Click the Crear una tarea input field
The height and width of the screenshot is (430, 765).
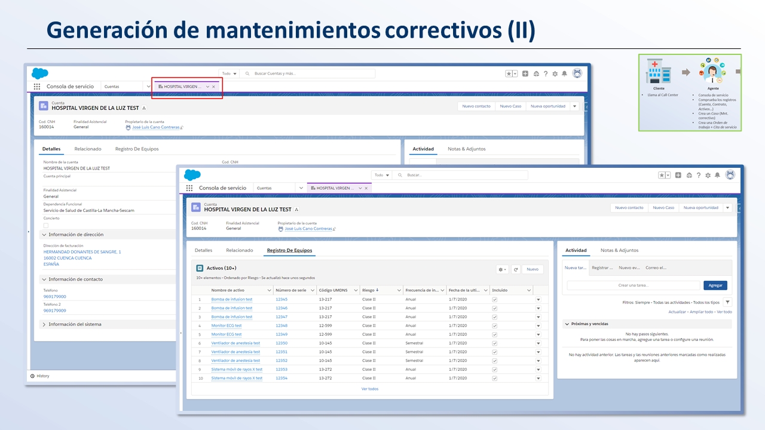tap(633, 285)
